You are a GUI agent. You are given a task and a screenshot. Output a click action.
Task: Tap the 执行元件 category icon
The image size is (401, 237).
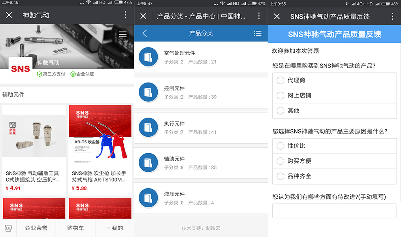coord(148,128)
